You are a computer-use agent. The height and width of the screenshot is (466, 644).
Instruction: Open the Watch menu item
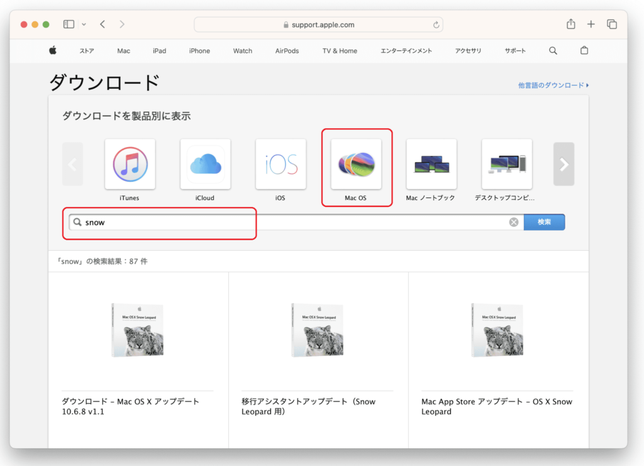pos(242,51)
